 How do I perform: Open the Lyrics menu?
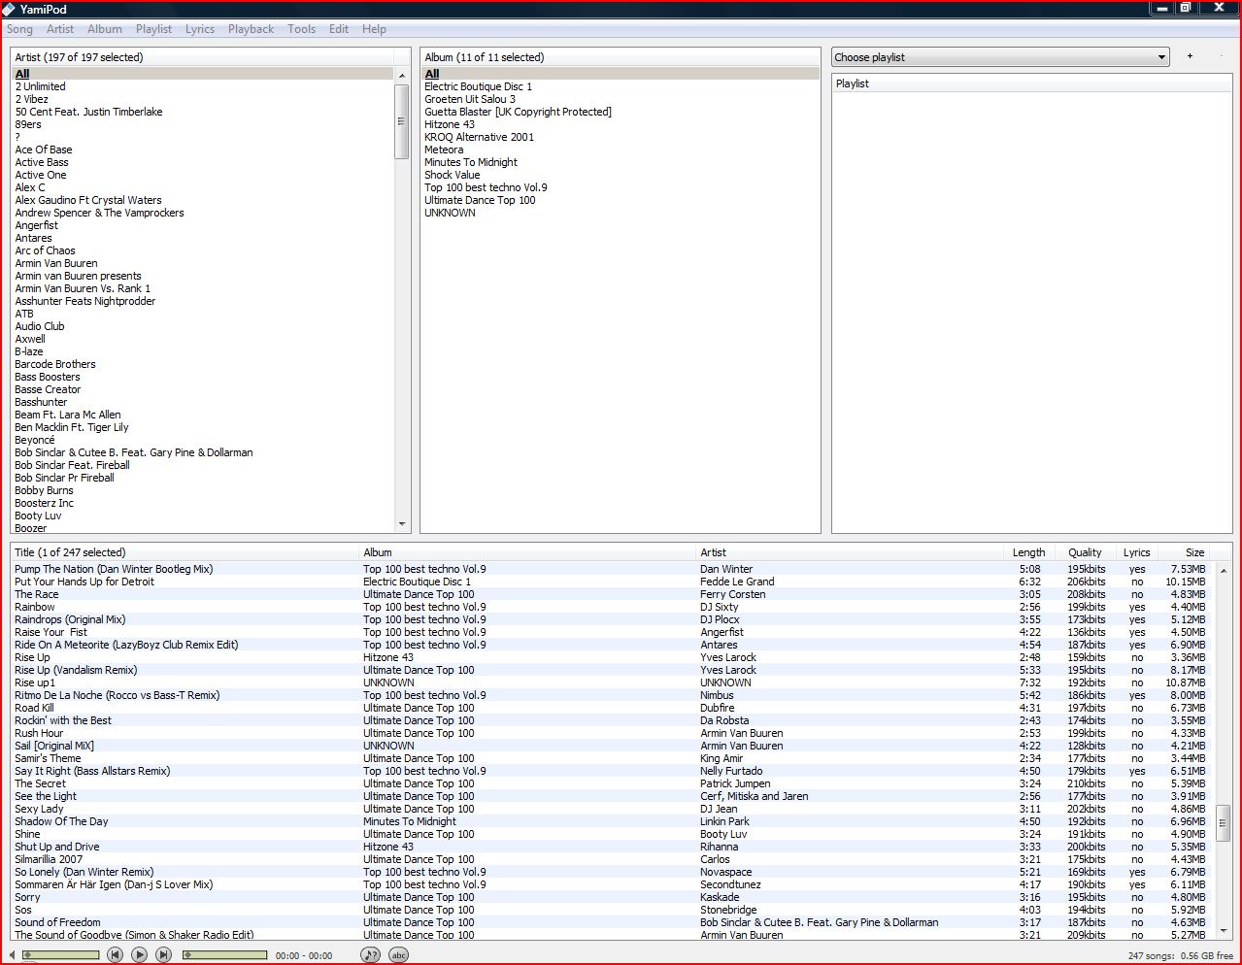pyautogui.click(x=200, y=29)
